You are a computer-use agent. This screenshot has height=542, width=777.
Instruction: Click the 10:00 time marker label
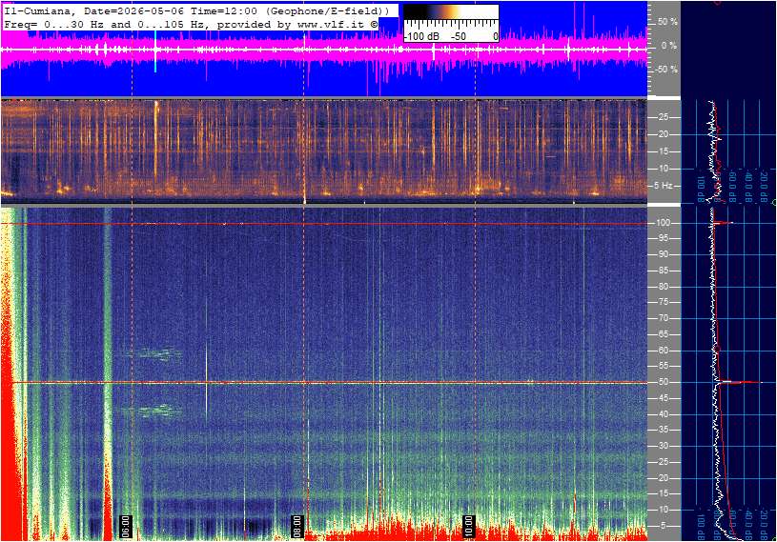468,526
